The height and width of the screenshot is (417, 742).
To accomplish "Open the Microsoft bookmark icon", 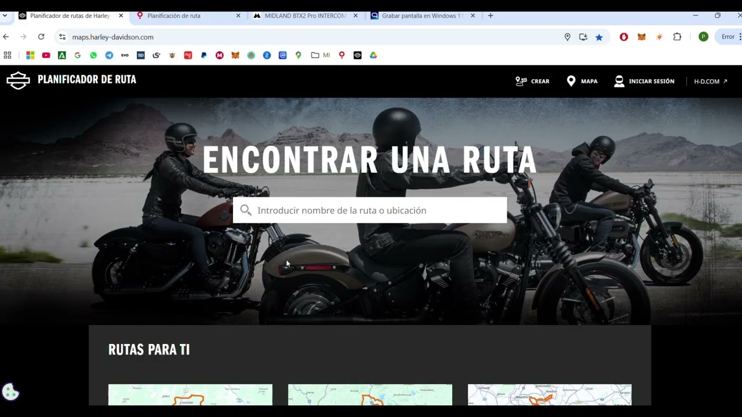I will (30, 55).
